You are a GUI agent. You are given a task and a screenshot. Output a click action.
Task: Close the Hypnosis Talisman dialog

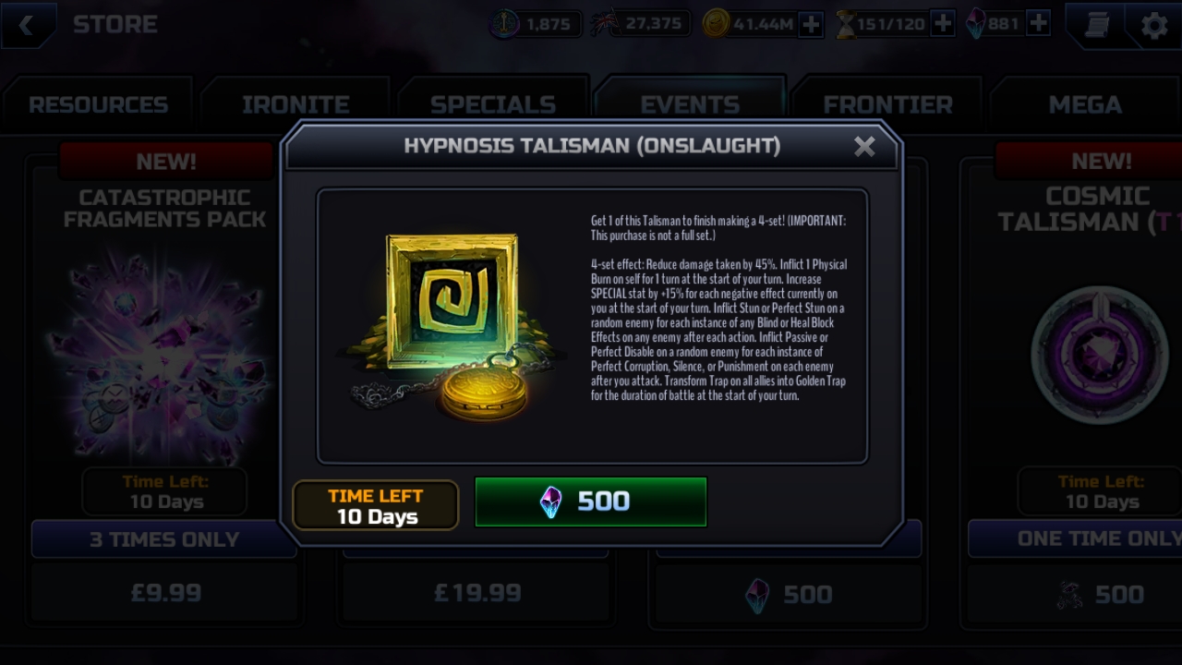(864, 146)
